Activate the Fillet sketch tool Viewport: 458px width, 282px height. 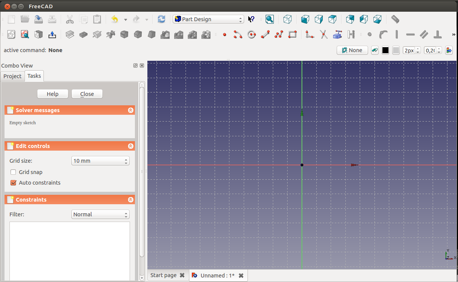pyautogui.click(x=310, y=35)
